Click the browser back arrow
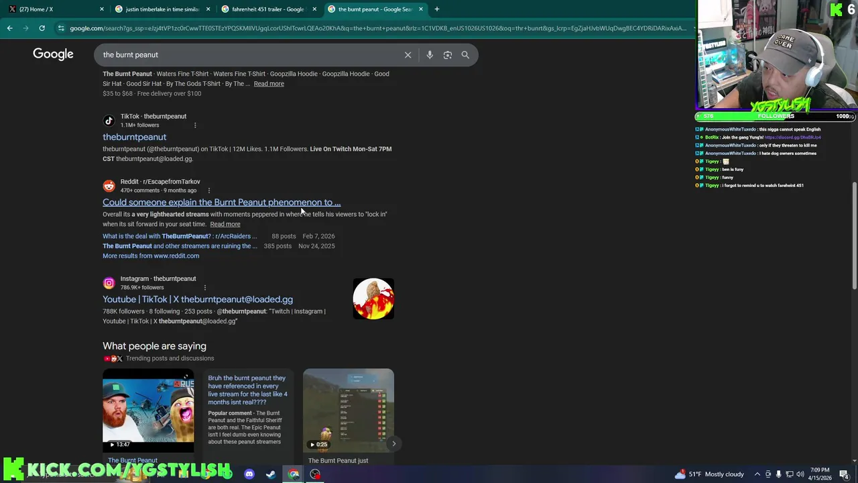 (x=9, y=28)
